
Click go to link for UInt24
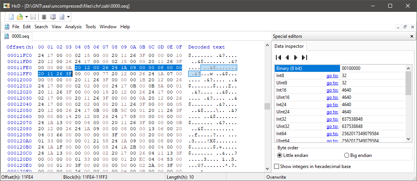pyautogui.click(x=332, y=112)
